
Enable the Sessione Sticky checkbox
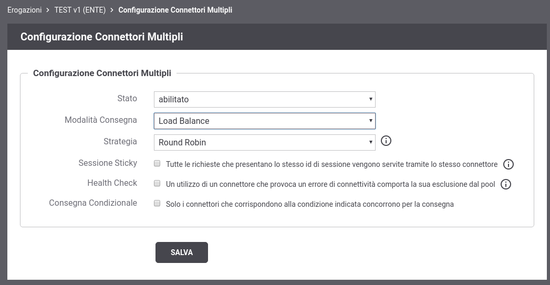coord(157,163)
